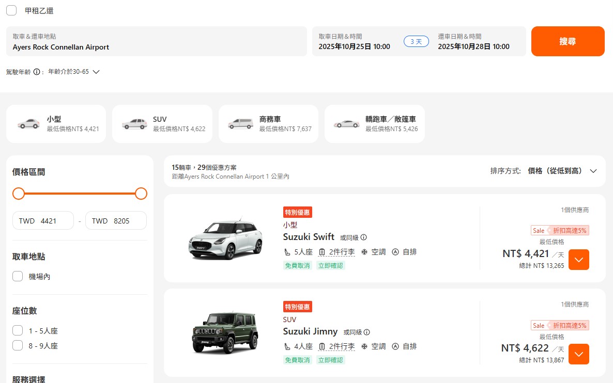
Task: Click info icon next to Suzuki Swift 或同級
Action: point(363,237)
